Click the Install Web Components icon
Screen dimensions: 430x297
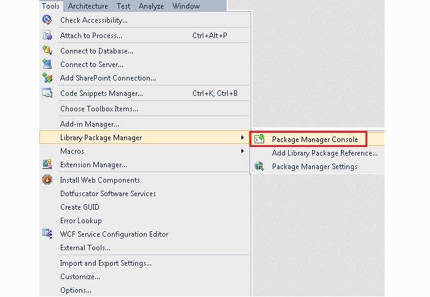pyautogui.click(x=47, y=180)
